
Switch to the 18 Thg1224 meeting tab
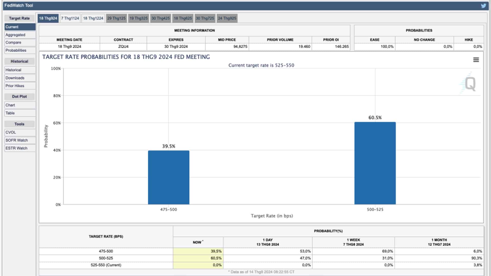(93, 18)
